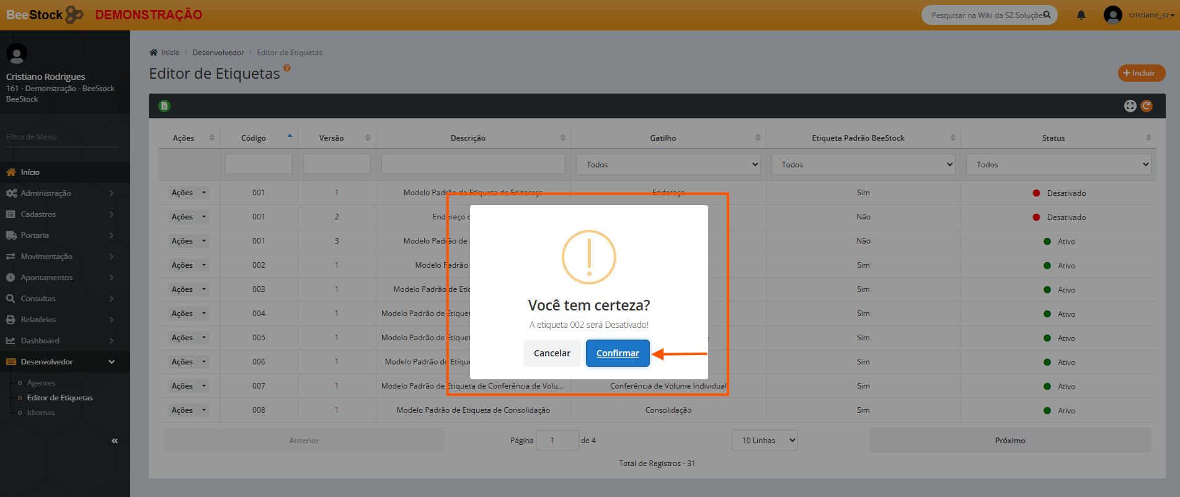Cancel the deactivation dialog

pos(551,353)
